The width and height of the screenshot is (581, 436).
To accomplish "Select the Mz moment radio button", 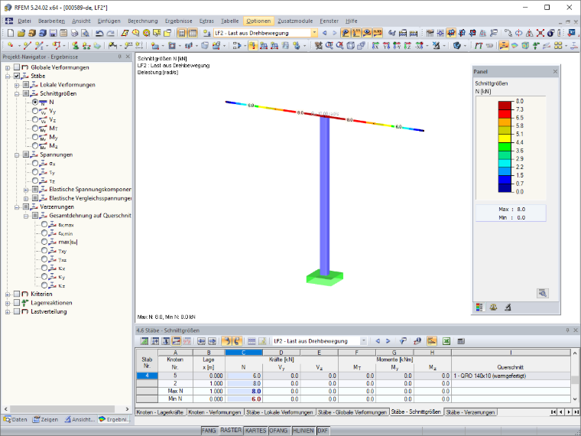I will (x=35, y=145).
